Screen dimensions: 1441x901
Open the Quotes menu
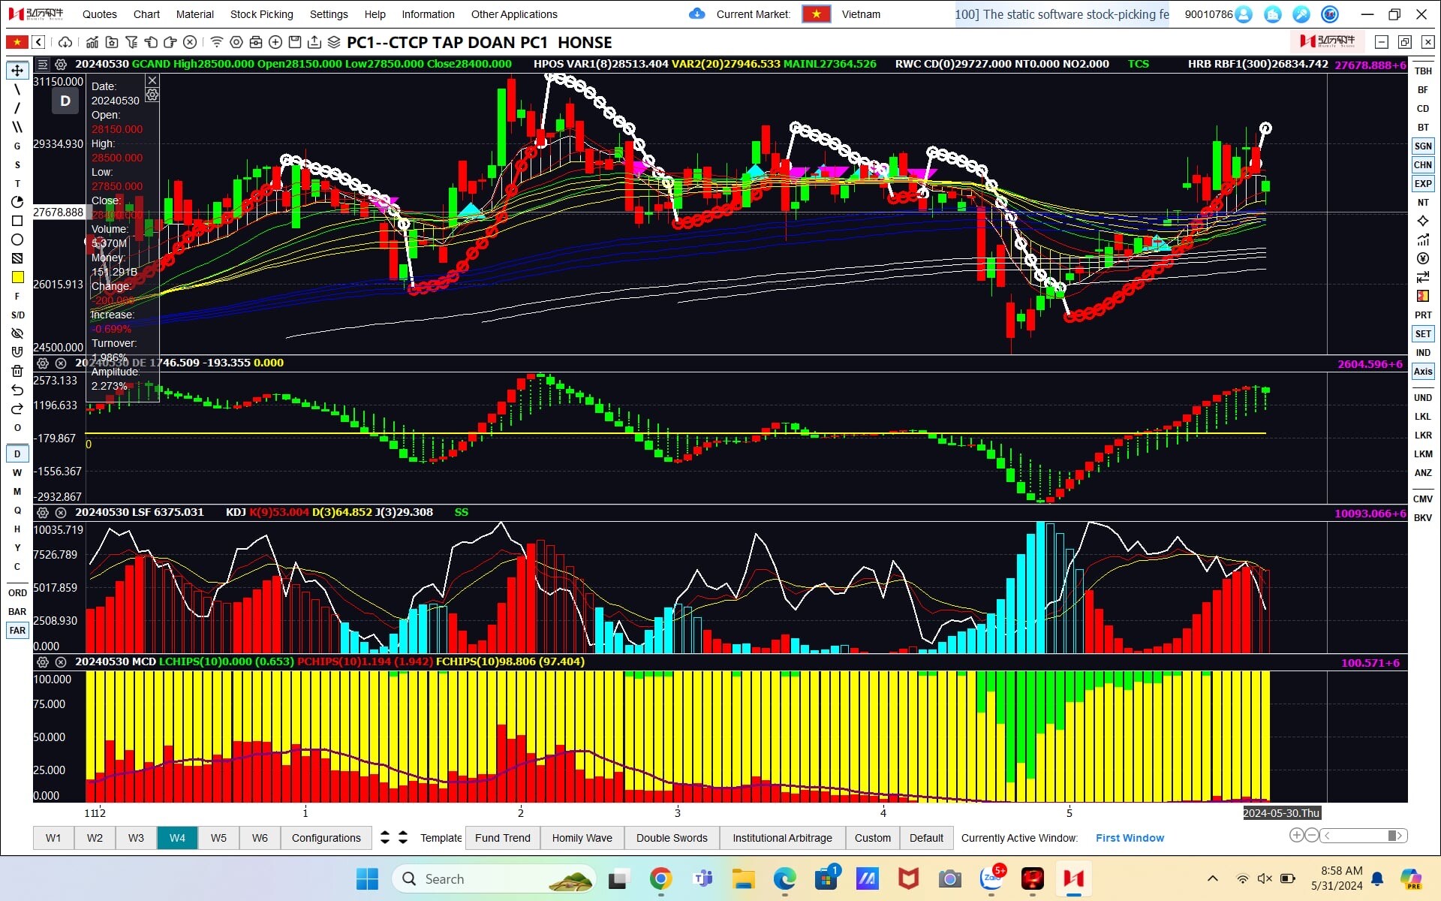(100, 14)
